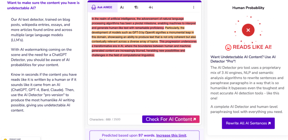288x140 pixels.
Task: Click the arrow on Rewrite All AI Sentences
Action: (269, 123)
